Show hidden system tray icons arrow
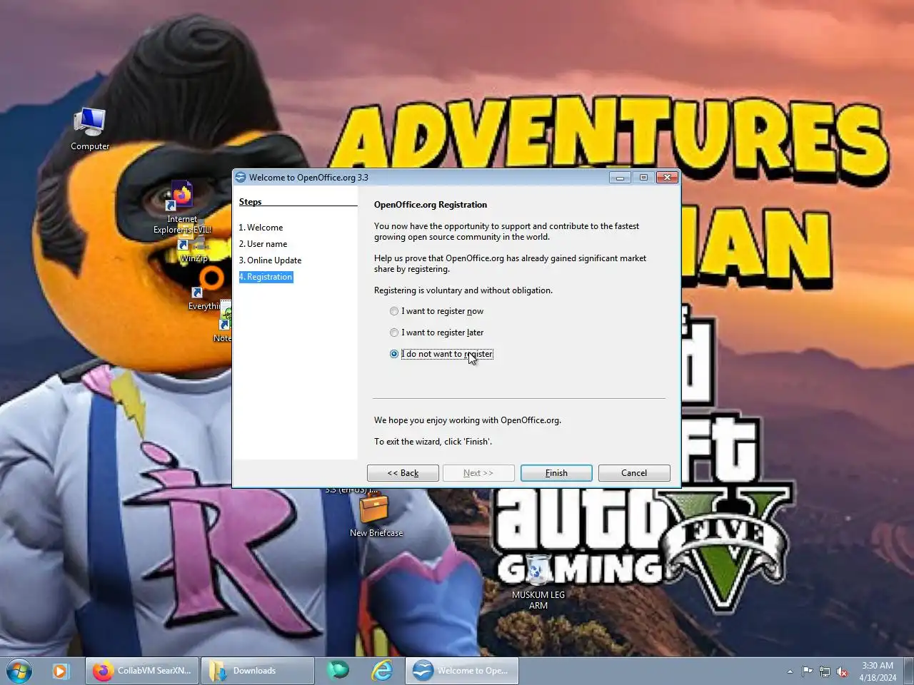Screen dimensions: 914x685 pyautogui.click(x=790, y=671)
